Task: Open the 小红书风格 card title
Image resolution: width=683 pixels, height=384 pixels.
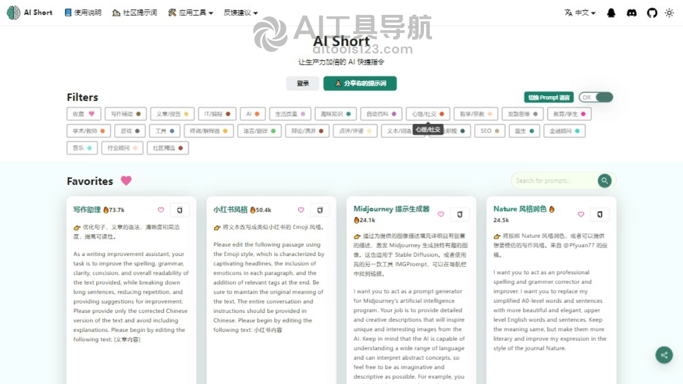Action: coord(231,209)
